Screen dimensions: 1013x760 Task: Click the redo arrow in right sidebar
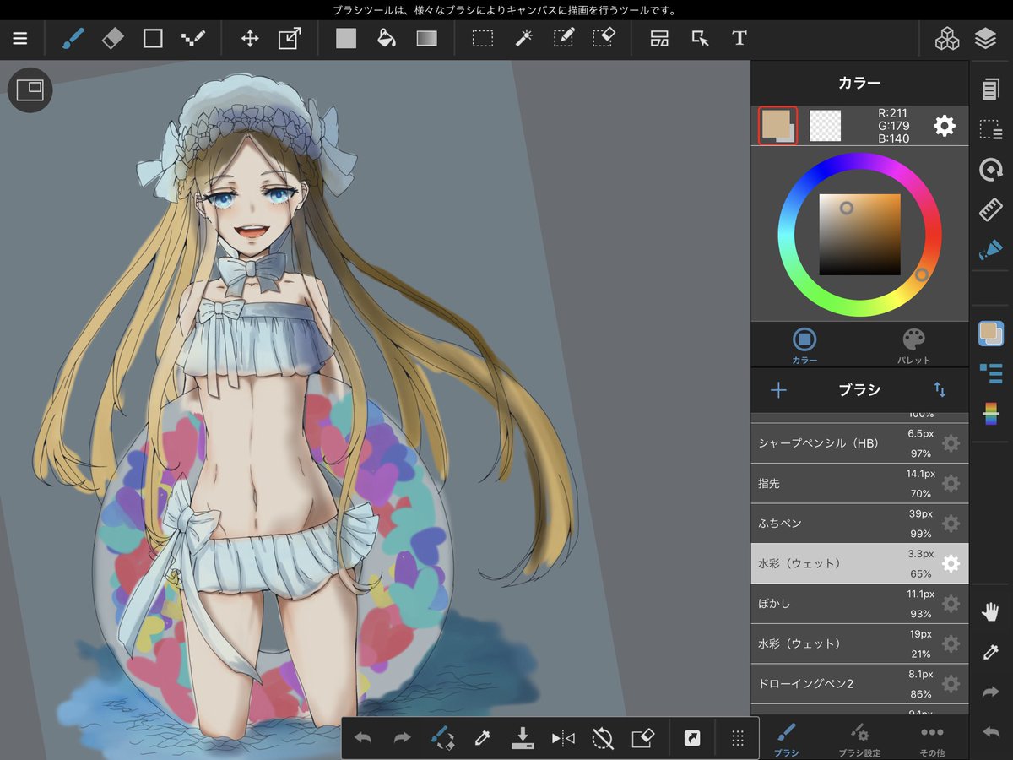click(991, 692)
